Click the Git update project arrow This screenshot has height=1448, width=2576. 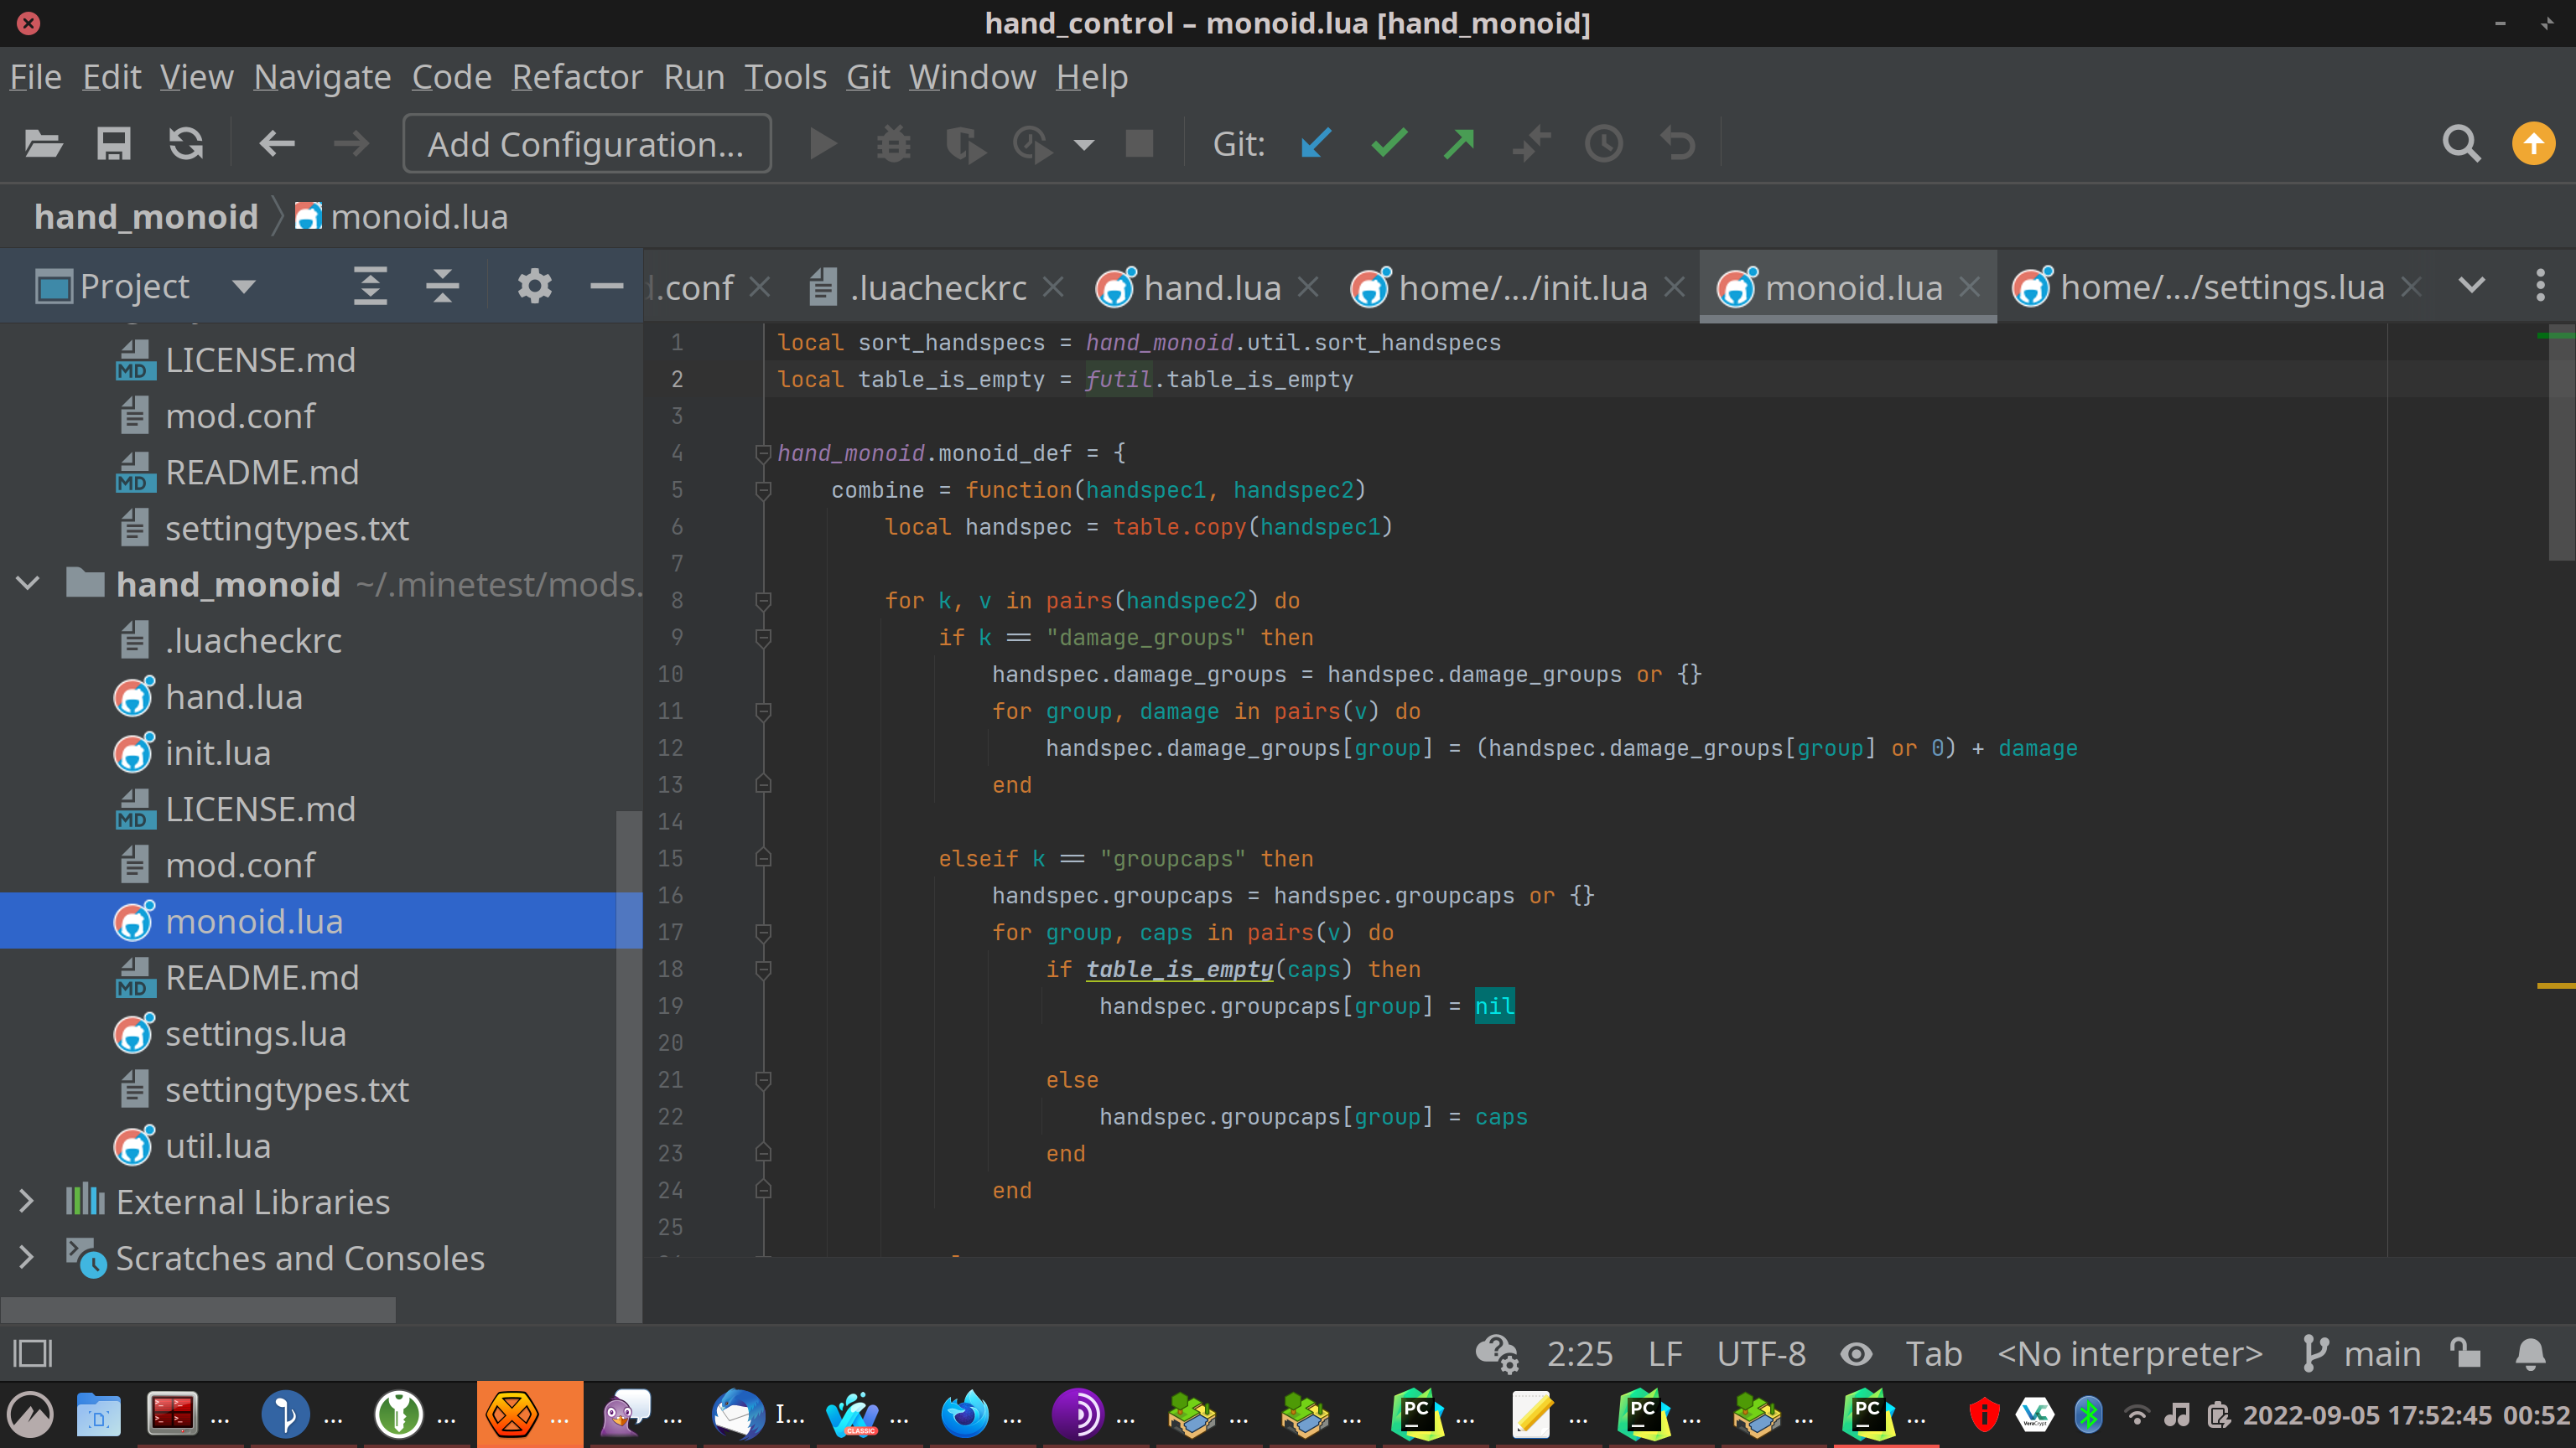tap(1316, 144)
